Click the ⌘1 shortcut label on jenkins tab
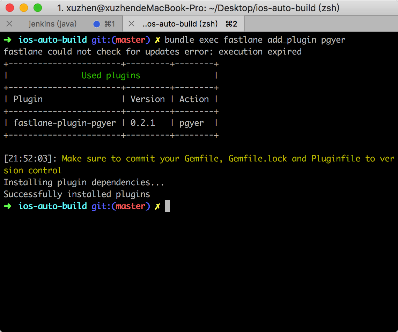This screenshot has height=332, width=398. coord(110,24)
